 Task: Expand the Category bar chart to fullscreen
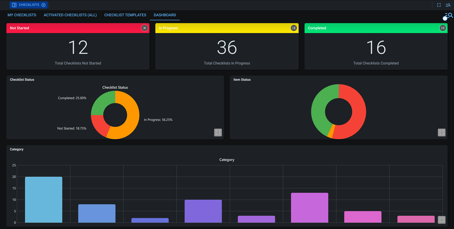(x=441, y=220)
